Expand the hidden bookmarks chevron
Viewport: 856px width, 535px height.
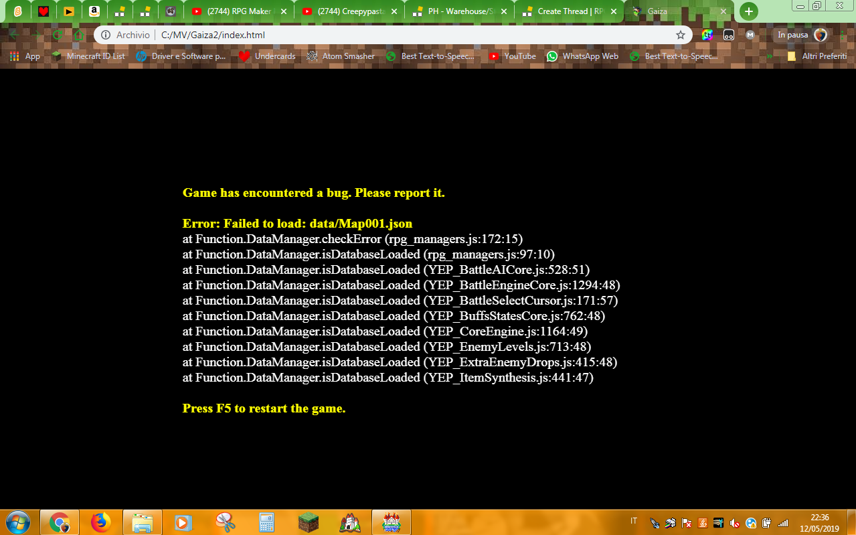click(x=770, y=56)
